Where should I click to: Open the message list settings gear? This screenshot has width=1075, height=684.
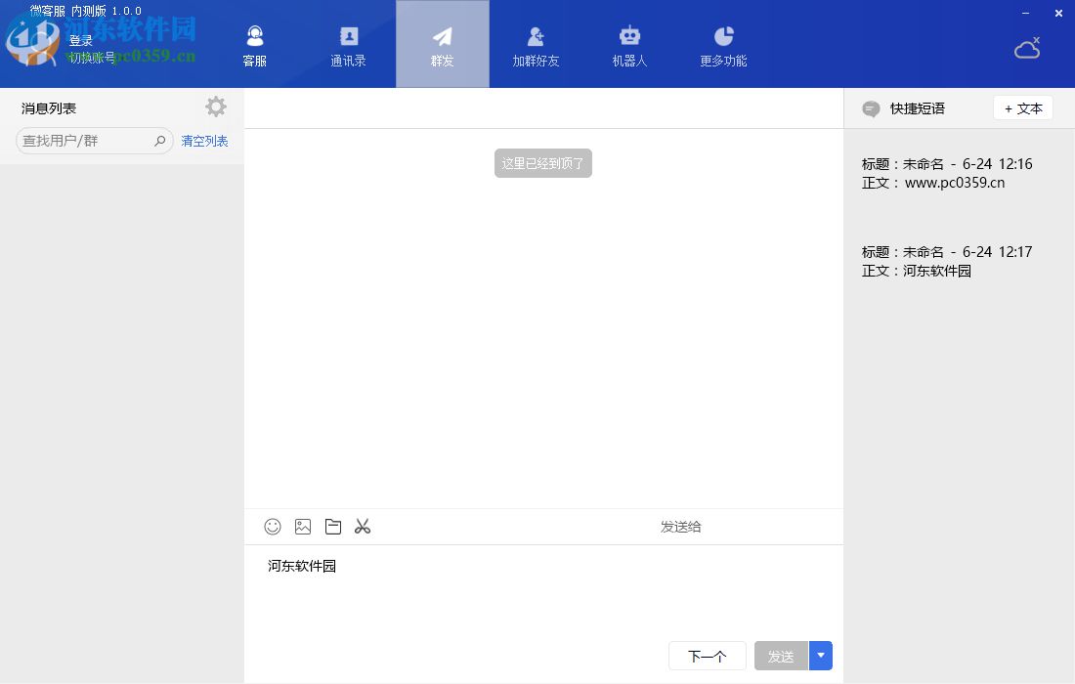coord(215,107)
